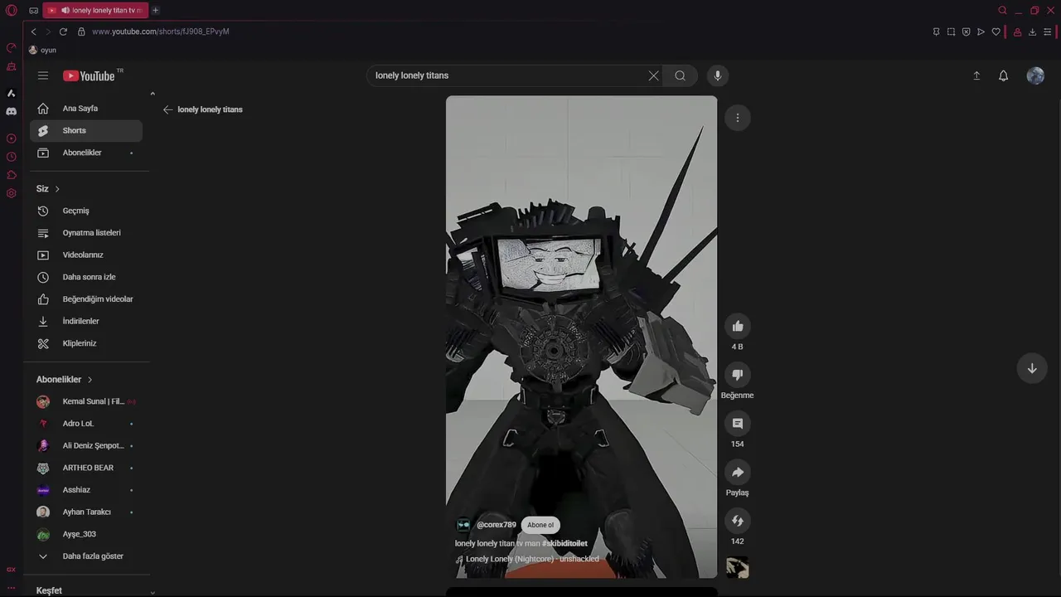
Task: Open the #skibiditoilet hashtag link
Action: tap(564, 544)
